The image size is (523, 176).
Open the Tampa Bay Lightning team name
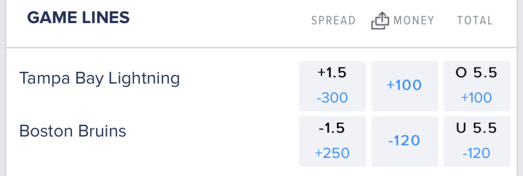[x=99, y=79]
